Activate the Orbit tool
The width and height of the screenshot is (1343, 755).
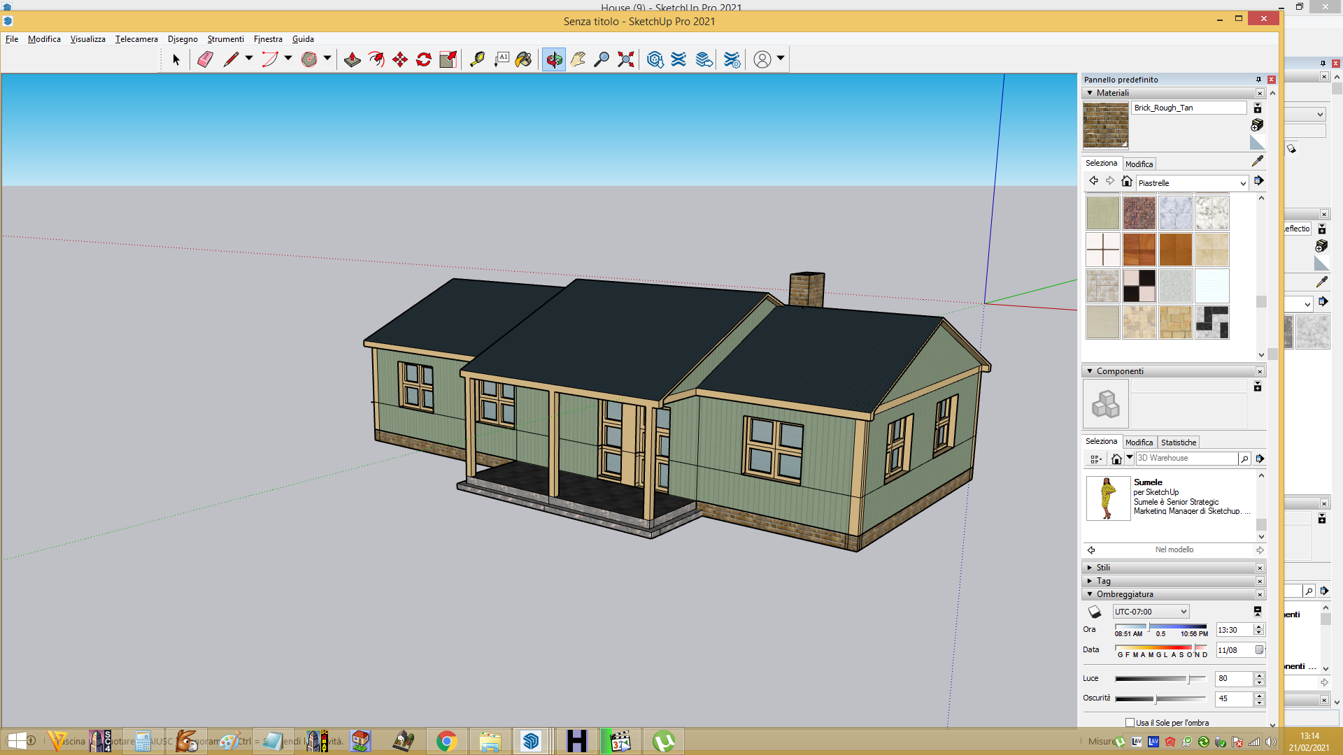point(554,59)
